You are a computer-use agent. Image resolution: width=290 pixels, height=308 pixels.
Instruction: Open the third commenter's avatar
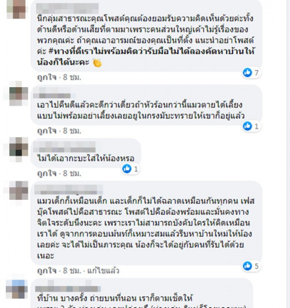[x=19, y=149]
